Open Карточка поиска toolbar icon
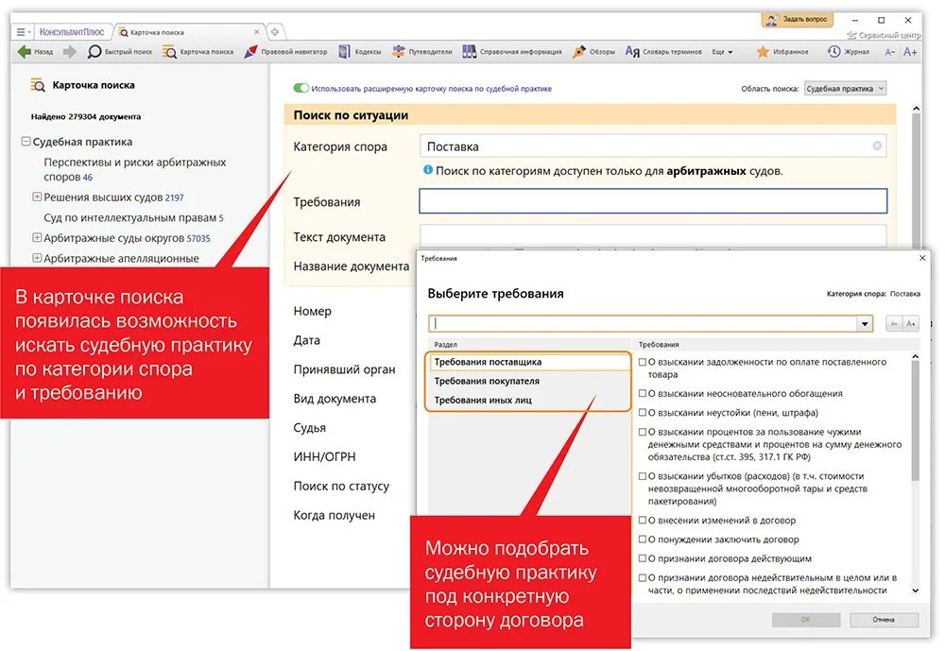 click(170, 53)
